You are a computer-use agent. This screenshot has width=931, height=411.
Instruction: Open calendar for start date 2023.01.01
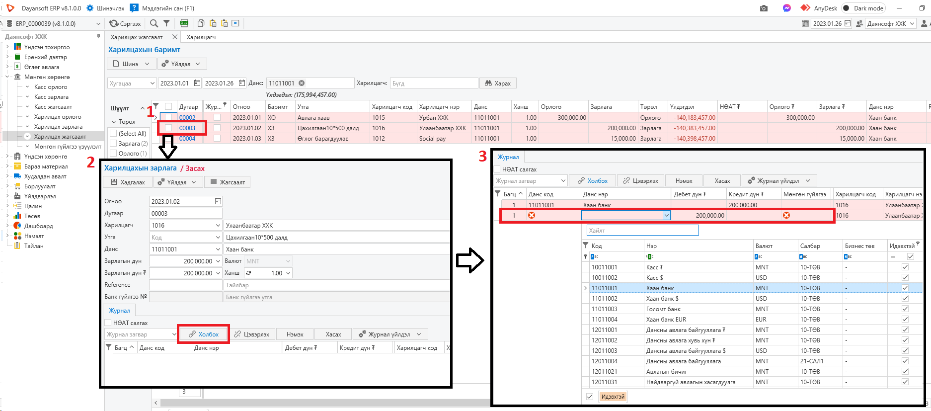197,83
